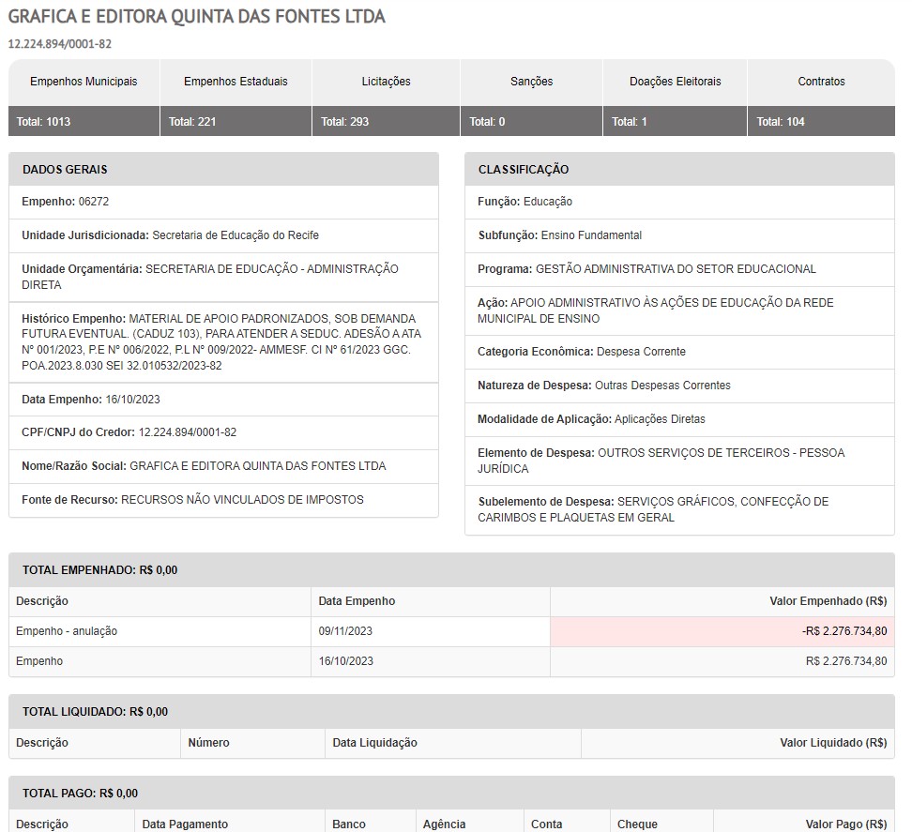Viewport: 912px width, 832px height.
Task: Click the Ação APOIO ADMINISTRATIVO row
Action: pos(679,310)
